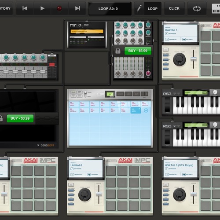Turn the data wheel on the Kalimba 1 iMPC
Viewport: 220px width, 220px height.
tap(180, 59)
